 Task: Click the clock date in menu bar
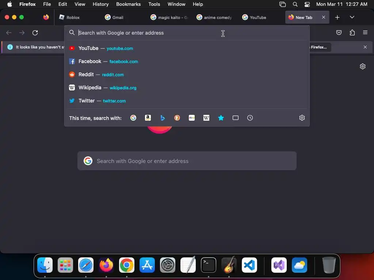click(341, 4)
